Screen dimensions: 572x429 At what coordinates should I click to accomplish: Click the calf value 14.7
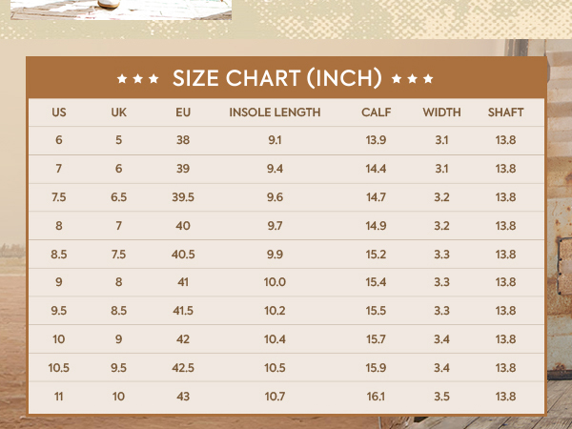click(376, 197)
